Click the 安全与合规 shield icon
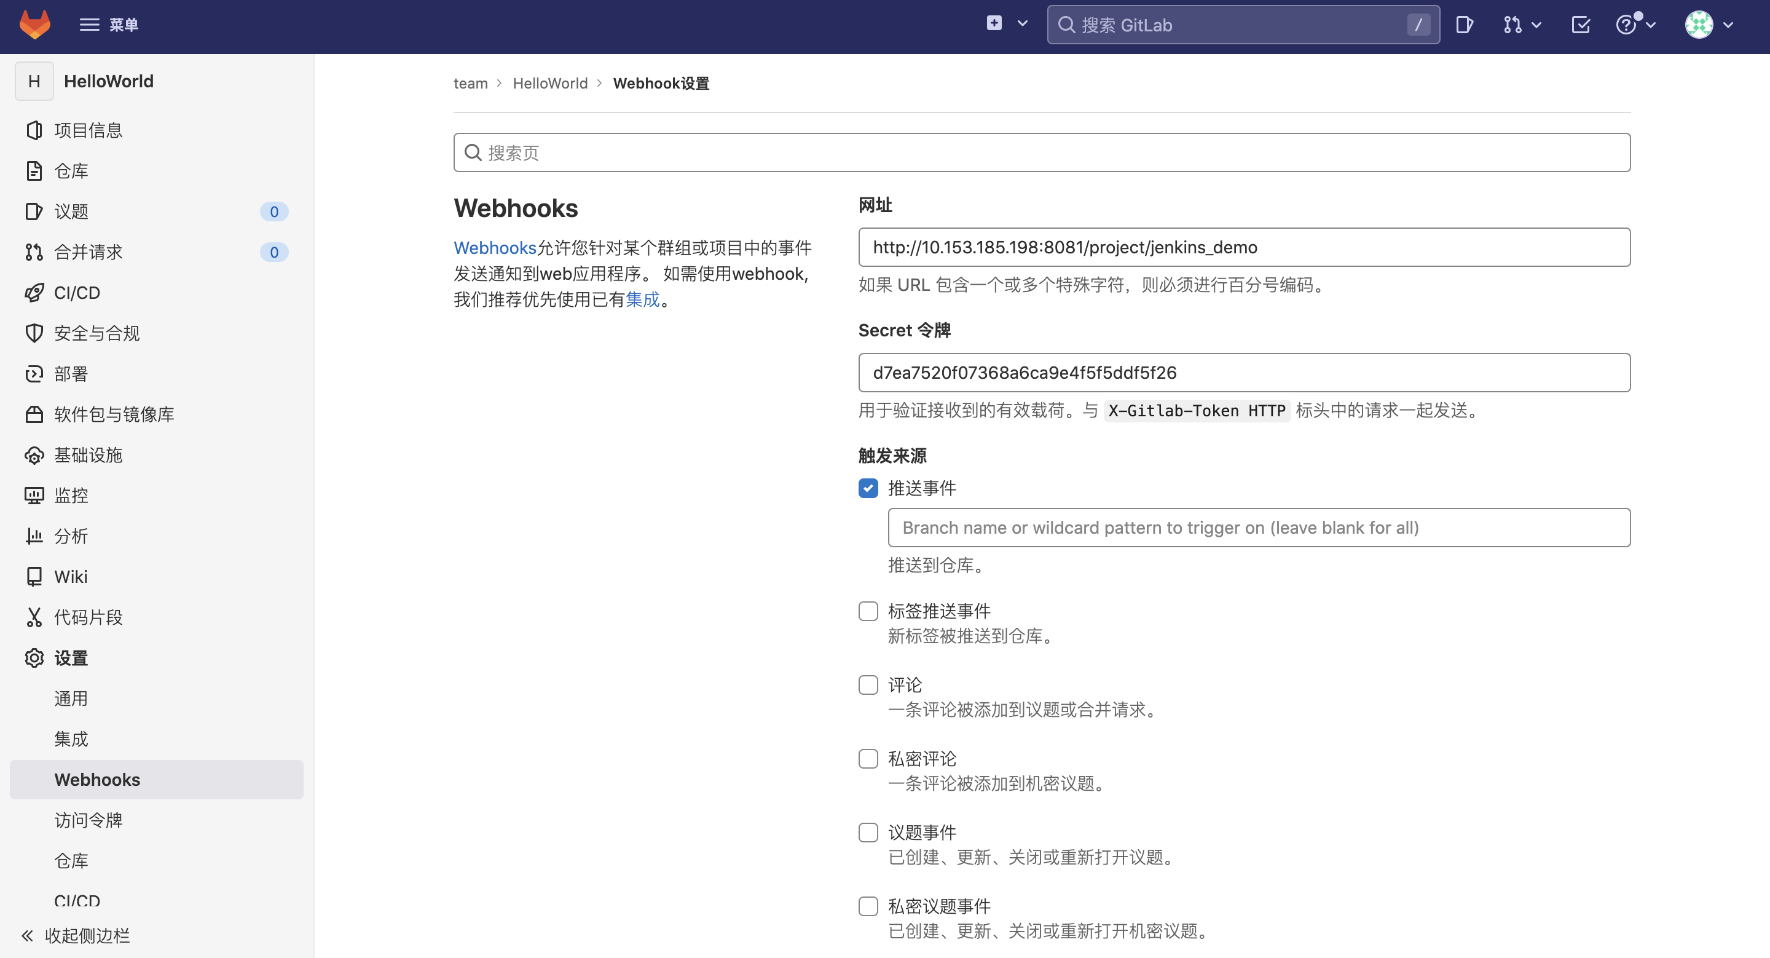Screen dimensions: 1770x958 click(x=34, y=333)
